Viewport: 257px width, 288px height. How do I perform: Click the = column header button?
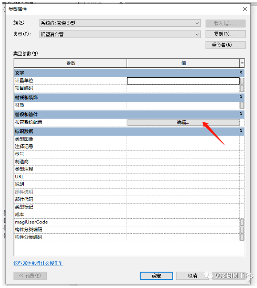[242, 63]
